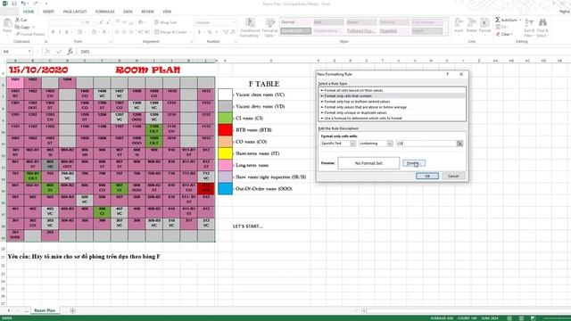Cancel the New Formatting Rule dialog
Screen dimensions: 571x321
453,176
